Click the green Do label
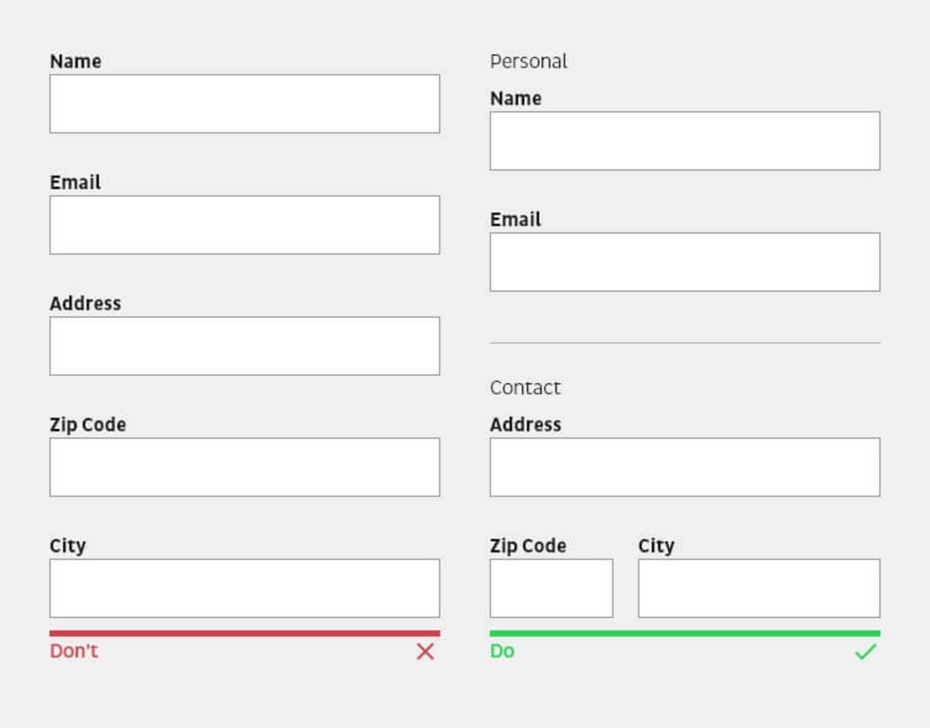Image resolution: width=930 pixels, height=728 pixels. 502,650
